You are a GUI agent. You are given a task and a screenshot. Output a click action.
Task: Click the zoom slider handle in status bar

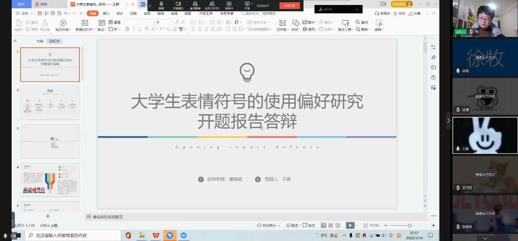[409, 225]
